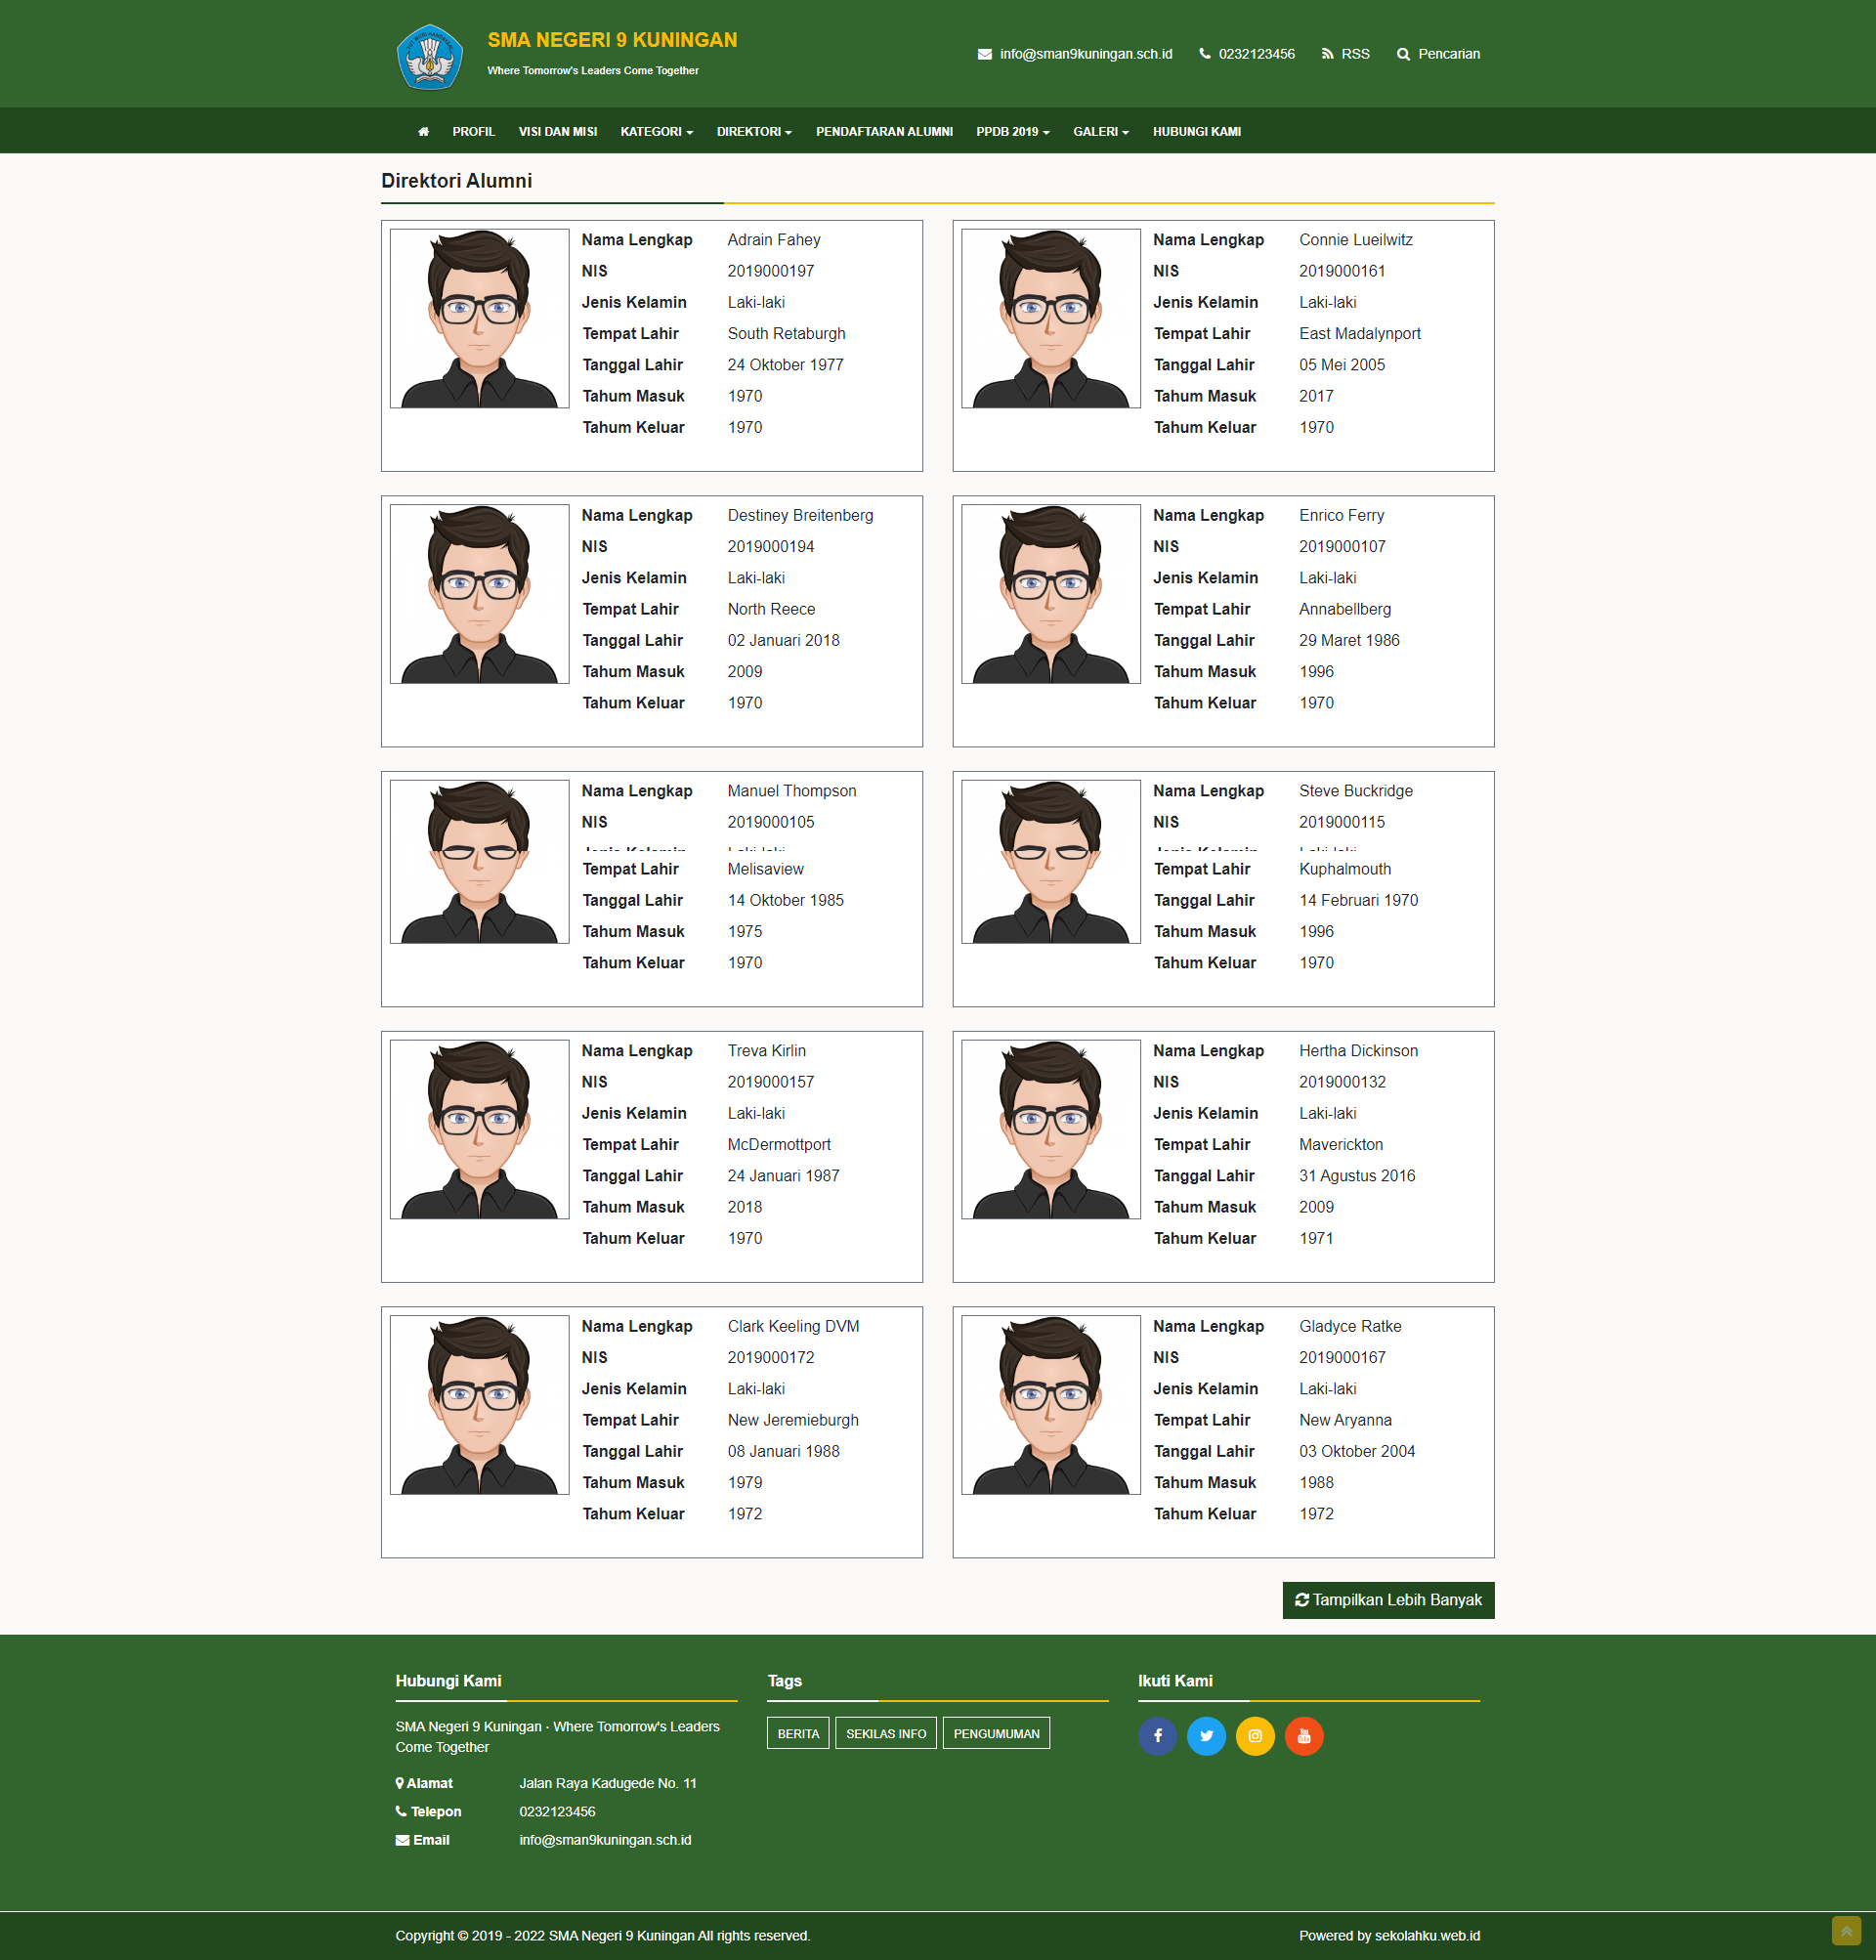Image resolution: width=1876 pixels, height=1960 pixels.
Task: Open the HUBUNGI KAMI menu item
Action: coord(1196,132)
